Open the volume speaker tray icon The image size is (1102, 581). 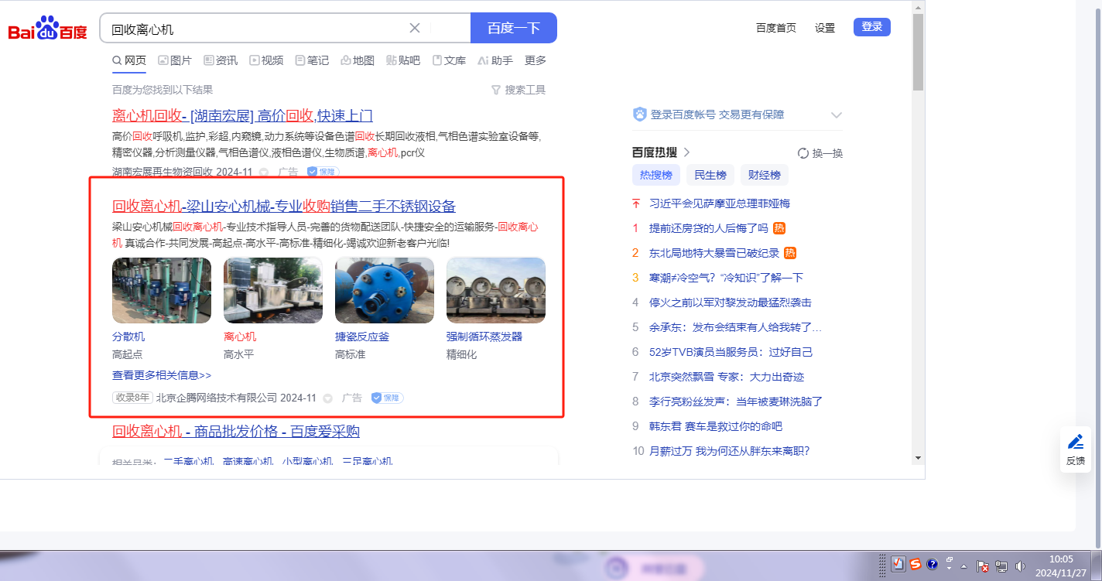point(1021,566)
